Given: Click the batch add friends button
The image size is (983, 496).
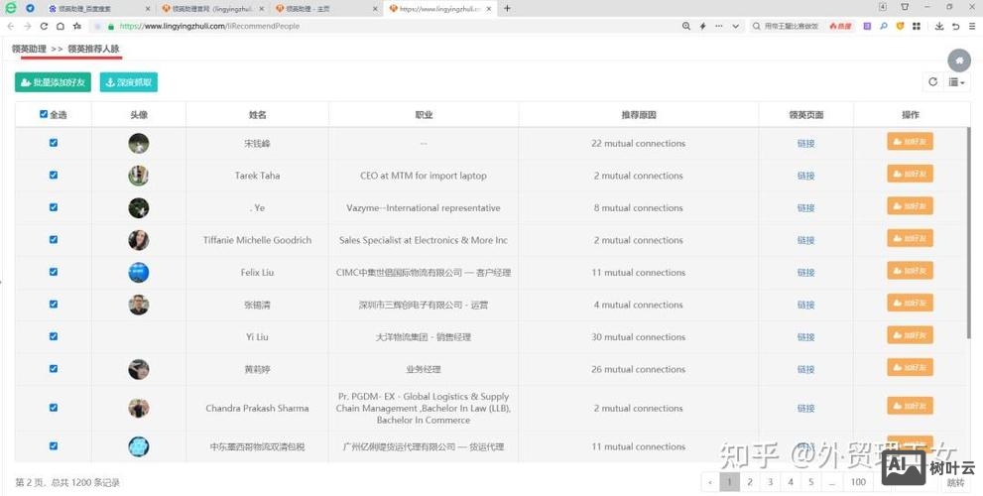Looking at the screenshot, I should (x=54, y=82).
